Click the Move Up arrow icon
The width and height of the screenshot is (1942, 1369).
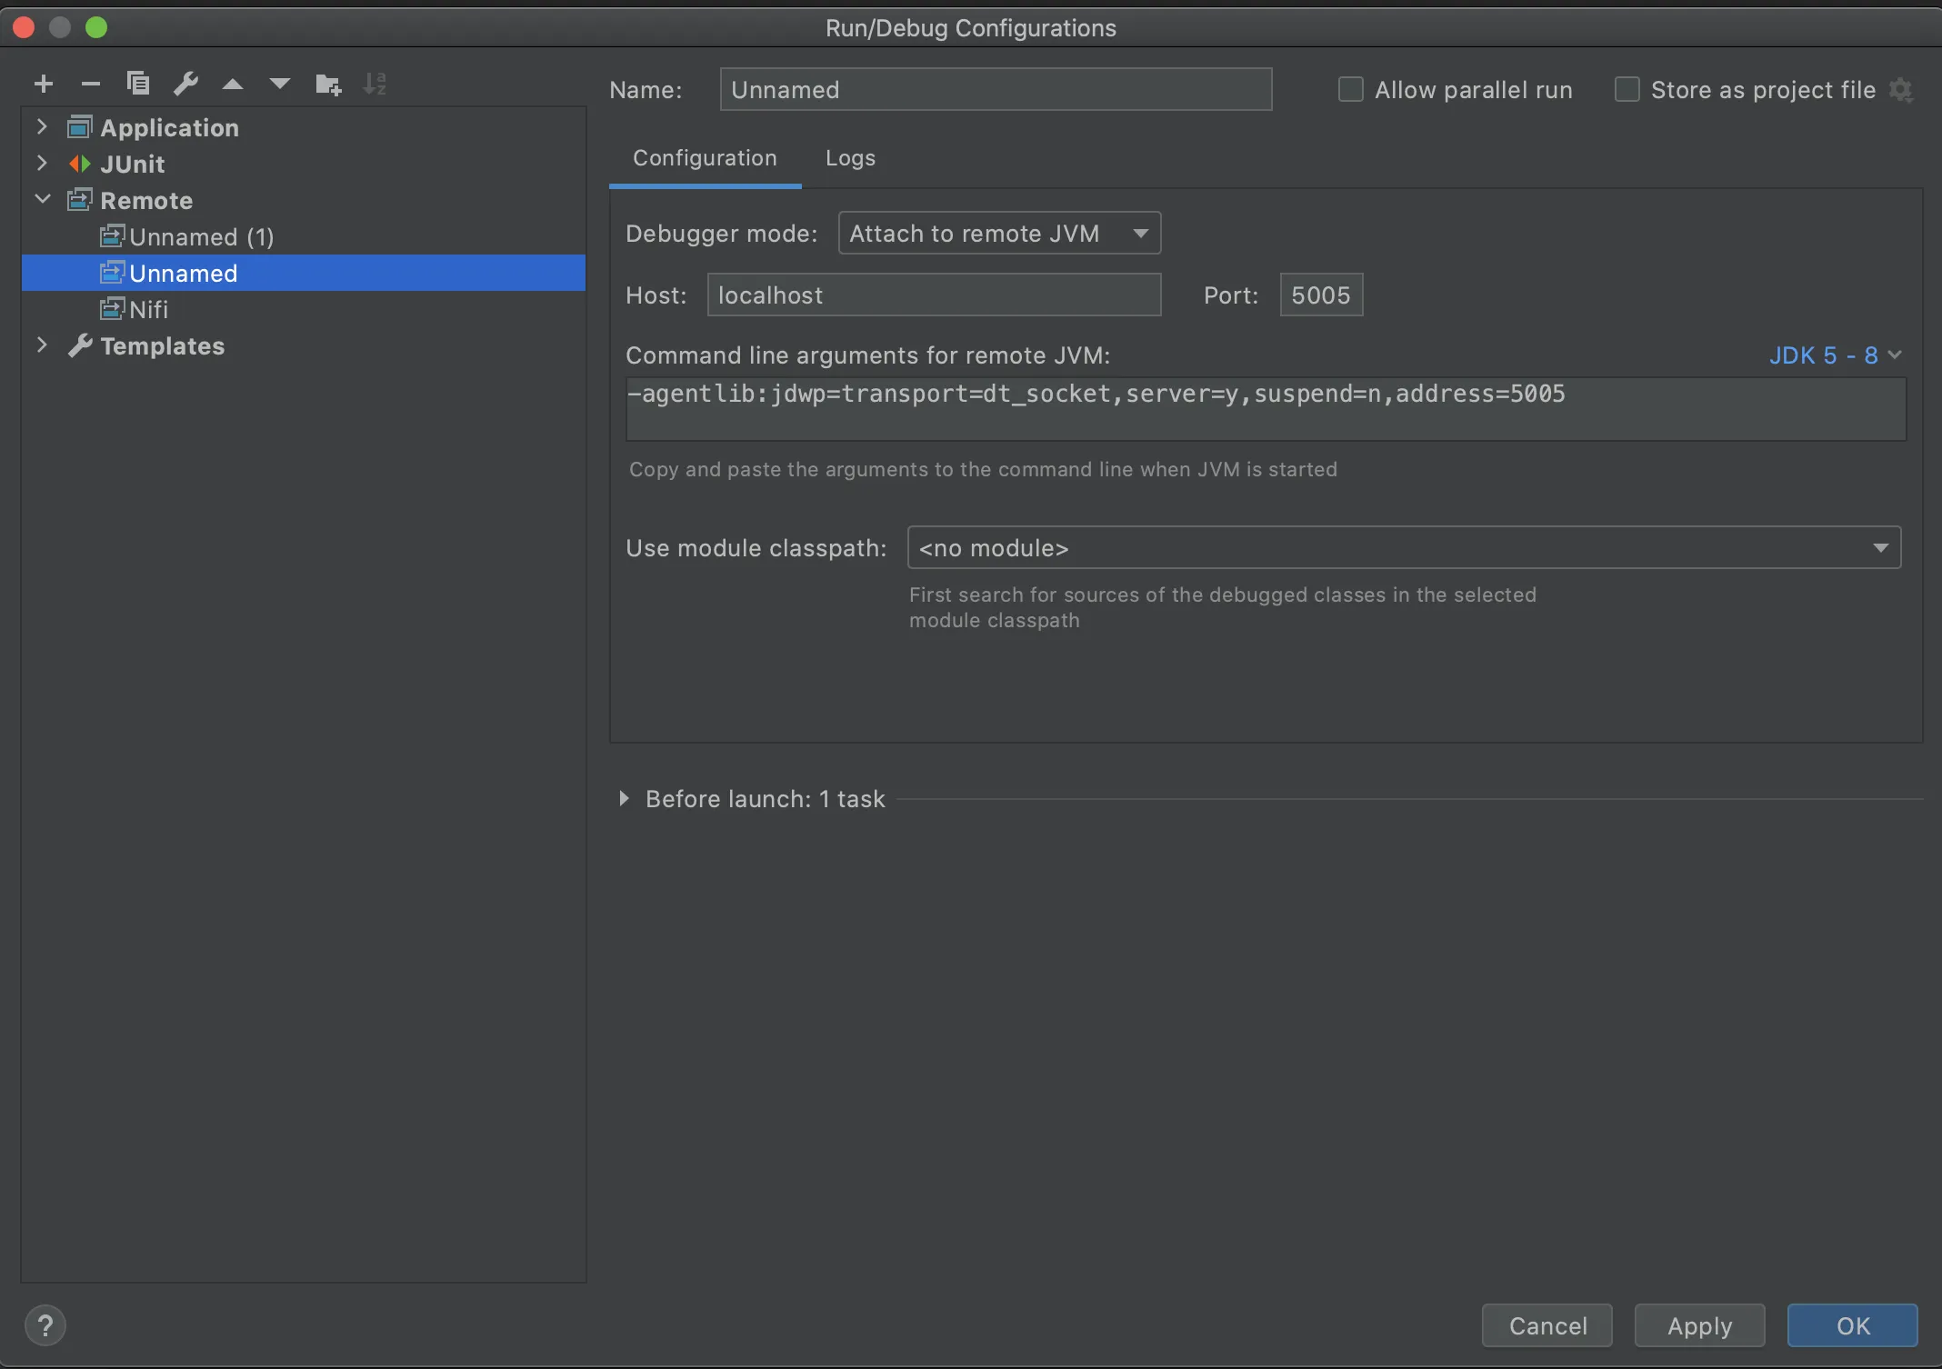click(x=233, y=85)
